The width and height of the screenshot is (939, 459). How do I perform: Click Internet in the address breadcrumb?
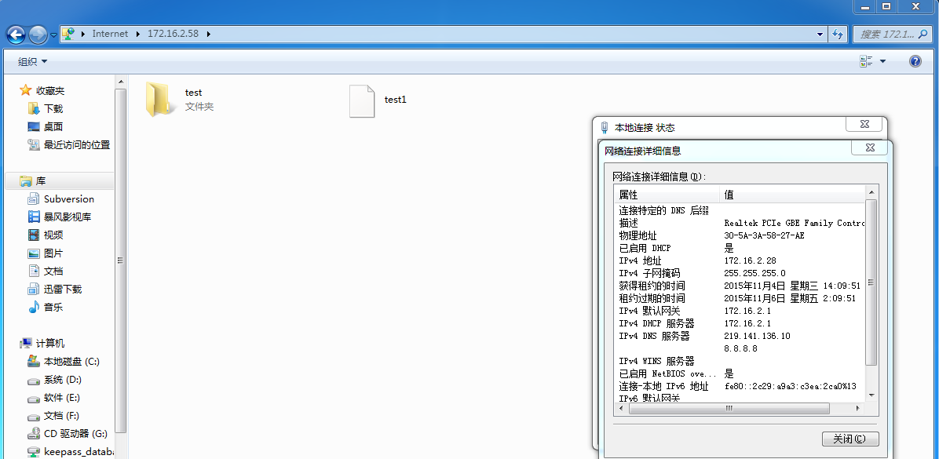(x=110, y=34)
